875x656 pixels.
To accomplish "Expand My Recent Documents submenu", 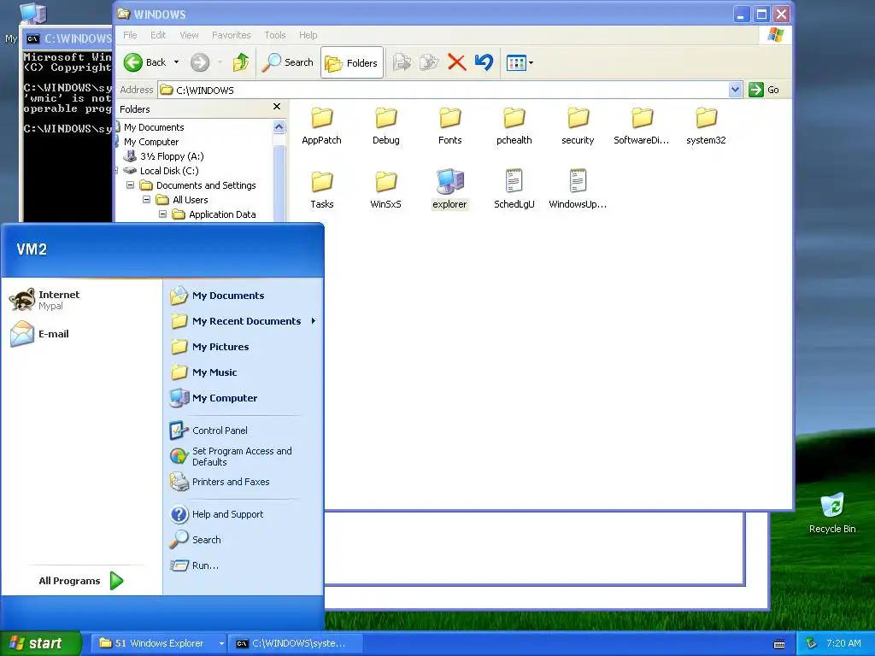I will (244, 321).
